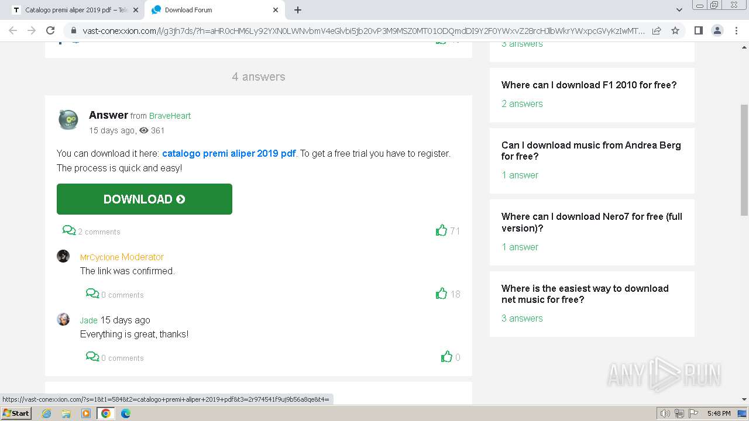Click the page vertical scrollbar thumb
Viewport: 749px width, 421px height.
(x=744, y=160)
